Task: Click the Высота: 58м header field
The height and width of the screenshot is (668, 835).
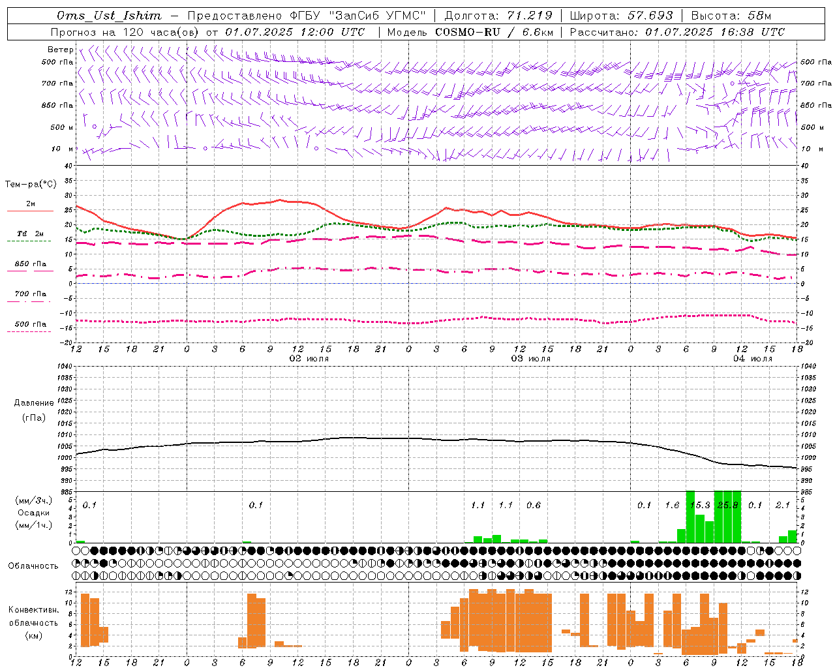Action: (x=731, y=16)
